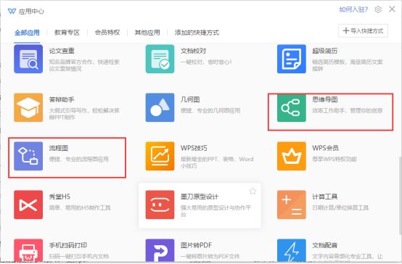Click the 答辩助手 graduation cap icon
Image resolution: width=402 pixels, height=264 pixels.
[28, 107]
